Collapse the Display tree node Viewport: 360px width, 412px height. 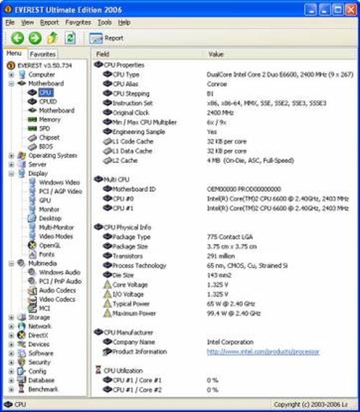click(x=11, y=173)
